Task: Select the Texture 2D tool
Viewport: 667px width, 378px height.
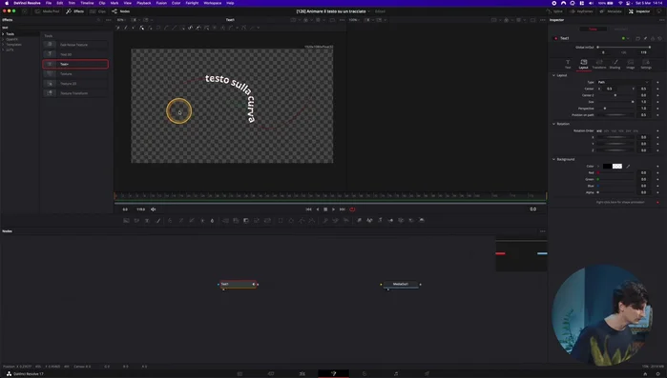Action: (75, 84)
